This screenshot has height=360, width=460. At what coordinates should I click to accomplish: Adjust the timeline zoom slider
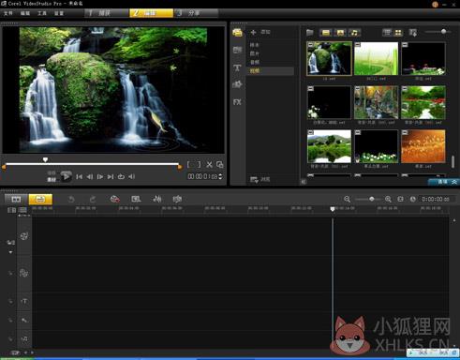(x=372, y=199)
